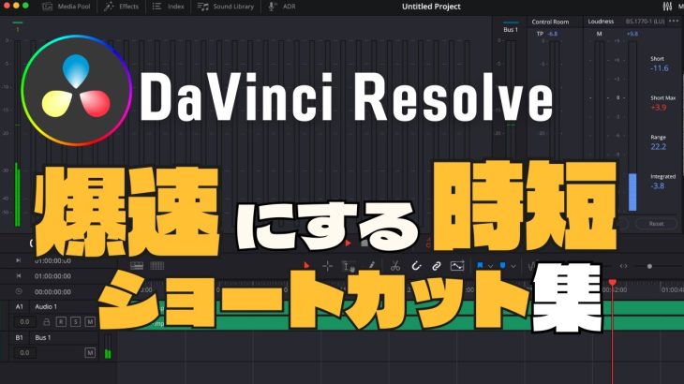Open the Marker color dropdown arrow
The width and height of the screenshot is (684, 384).
coord(513,266)
